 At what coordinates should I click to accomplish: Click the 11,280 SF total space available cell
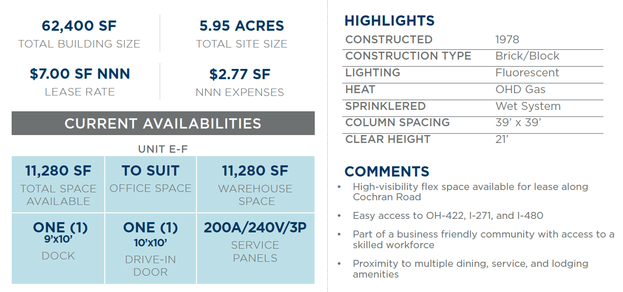coord(58,184)
